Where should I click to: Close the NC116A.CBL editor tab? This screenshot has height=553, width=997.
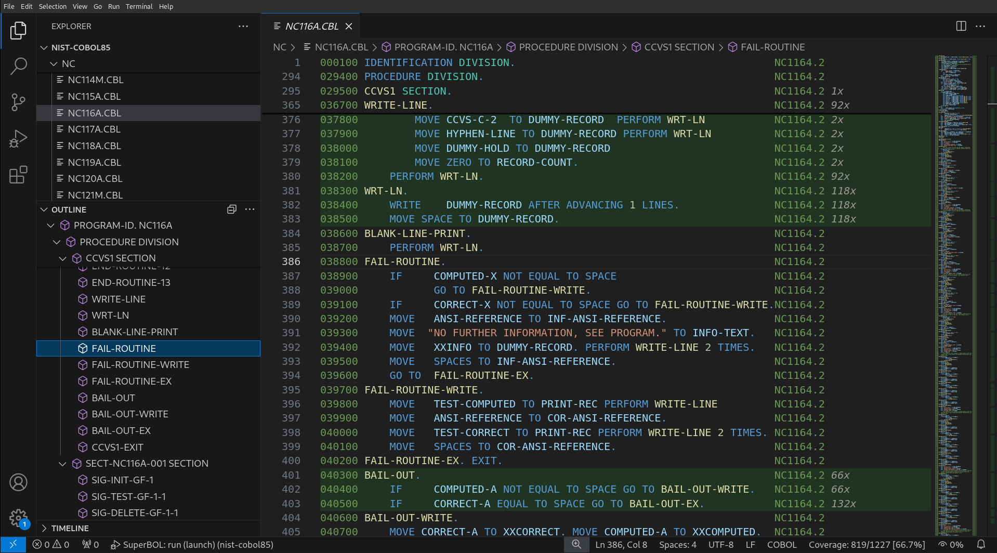tap(349, 26)
